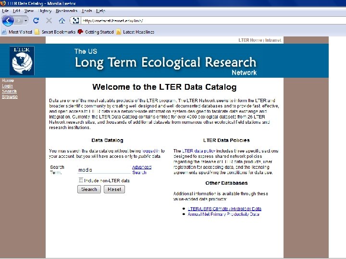Screen dimensions: 346x259
Task: Click the 'Long Term Ecological Research' banner title
Action: point(165,62)
